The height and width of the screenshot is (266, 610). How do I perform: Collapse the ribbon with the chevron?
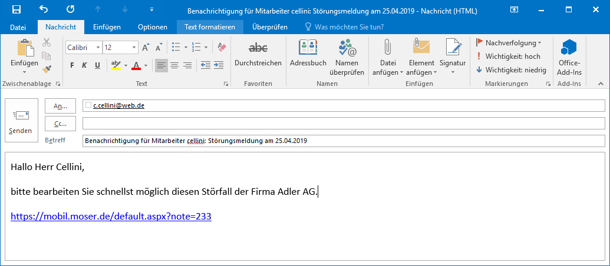601,84
